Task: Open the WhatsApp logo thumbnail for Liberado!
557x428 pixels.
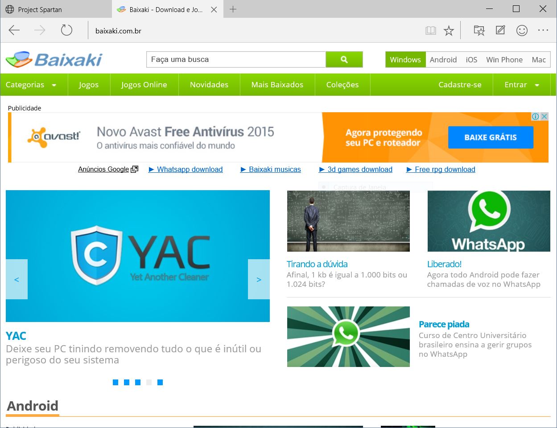Action: 489,221
